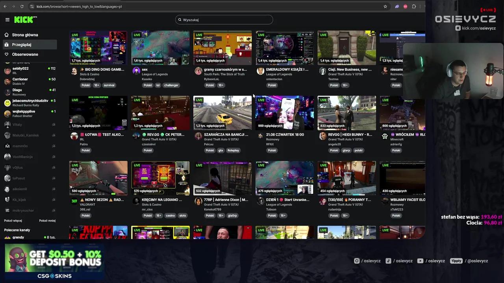Open the Kaseko channel avatar under 'sex' stream
This screenshot has height=283, width=504.
[136, 71]
